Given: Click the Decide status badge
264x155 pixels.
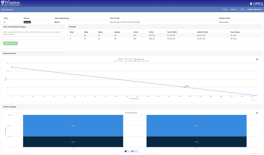Looking at the screenshot, I should [x=27, y=22].
